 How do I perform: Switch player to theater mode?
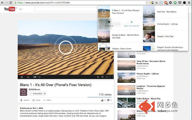[107, 77]
